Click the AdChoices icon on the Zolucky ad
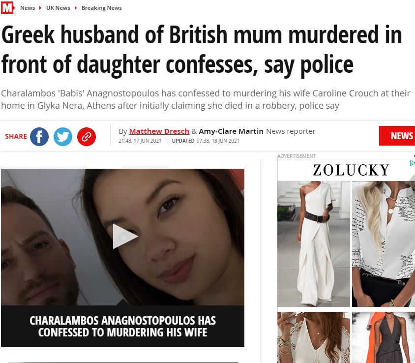This screenshot has width=415, height=363. 412,163
